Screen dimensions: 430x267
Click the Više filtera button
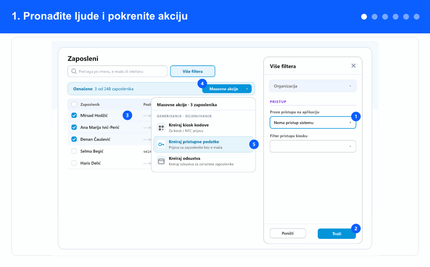193,72
